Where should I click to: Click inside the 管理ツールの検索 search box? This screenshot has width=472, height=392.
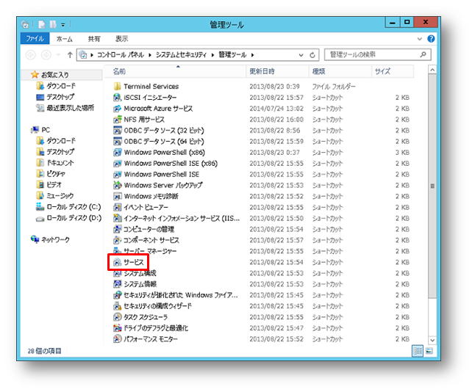tap(377, 54)
